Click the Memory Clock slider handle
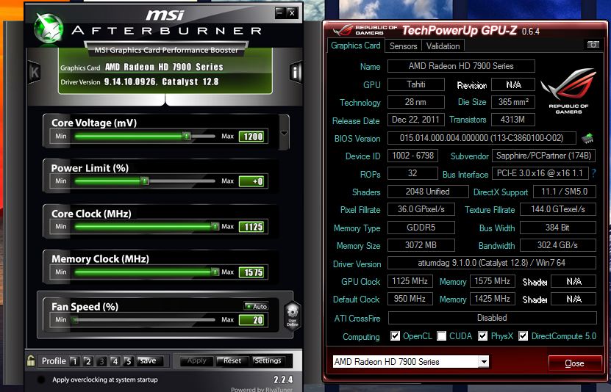The width and height of the screenshot is (611, 392). pos(215,272)
